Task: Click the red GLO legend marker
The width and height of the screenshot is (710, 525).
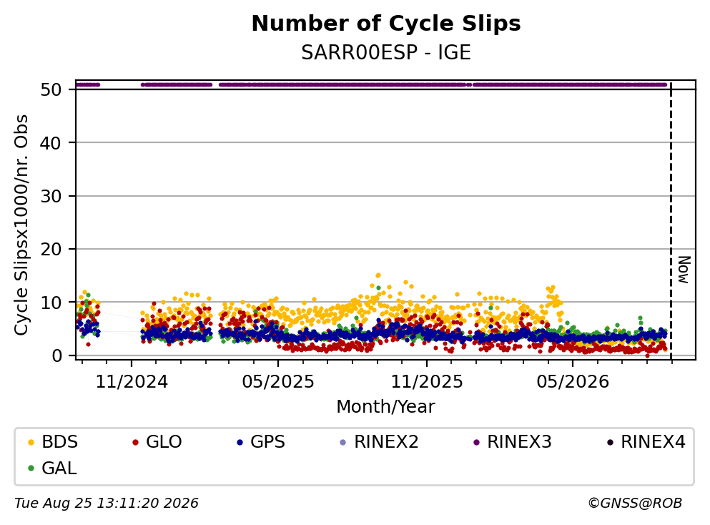Action: pyautogui.click(x=135, y=442)
